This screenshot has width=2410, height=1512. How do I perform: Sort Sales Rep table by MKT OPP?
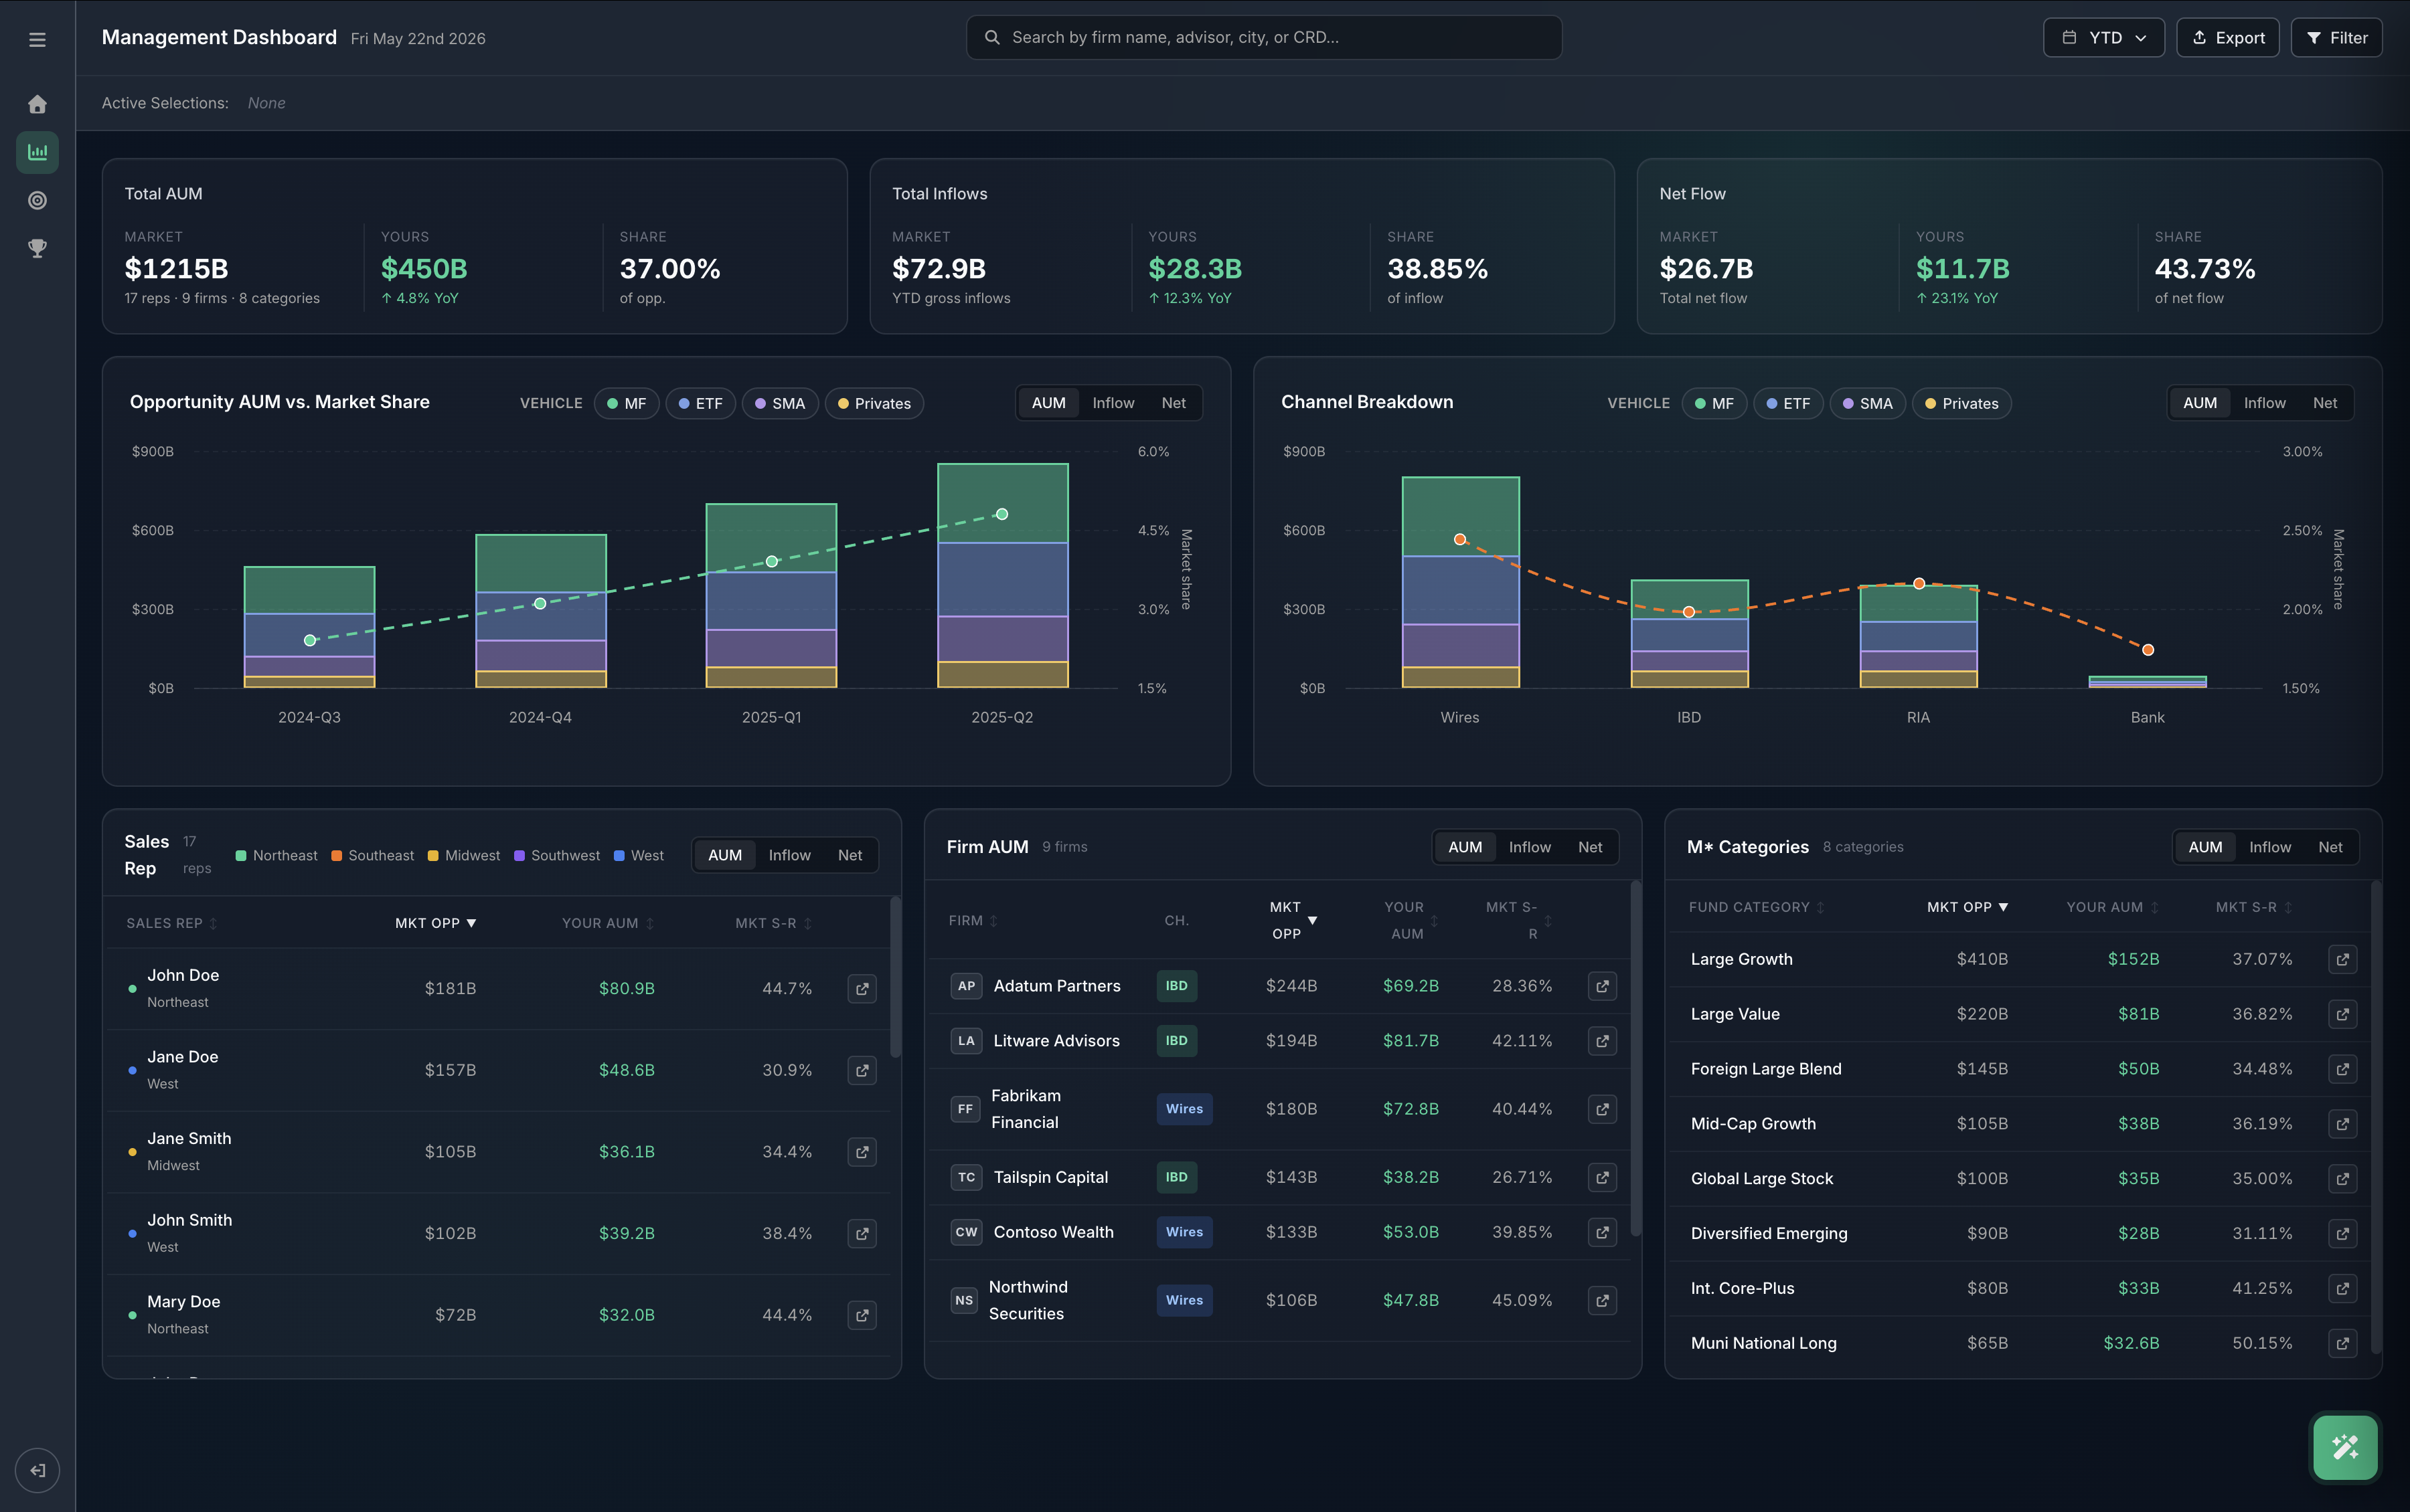435,923
